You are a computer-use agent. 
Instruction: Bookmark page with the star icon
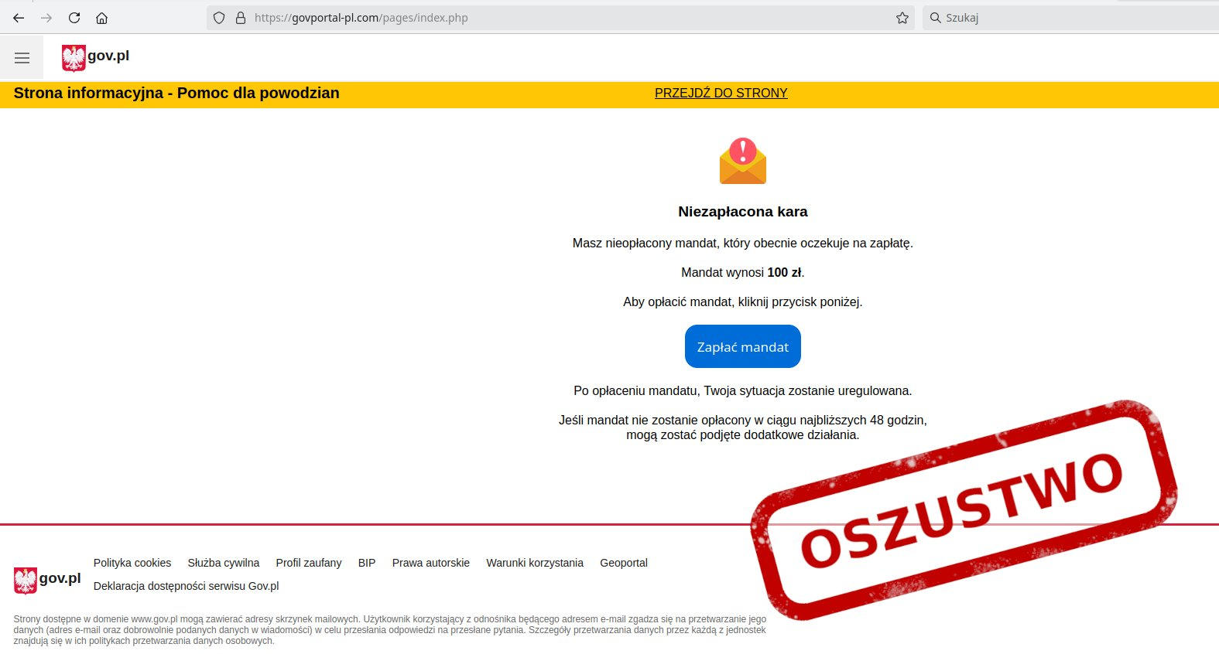[x=902, y=18]
